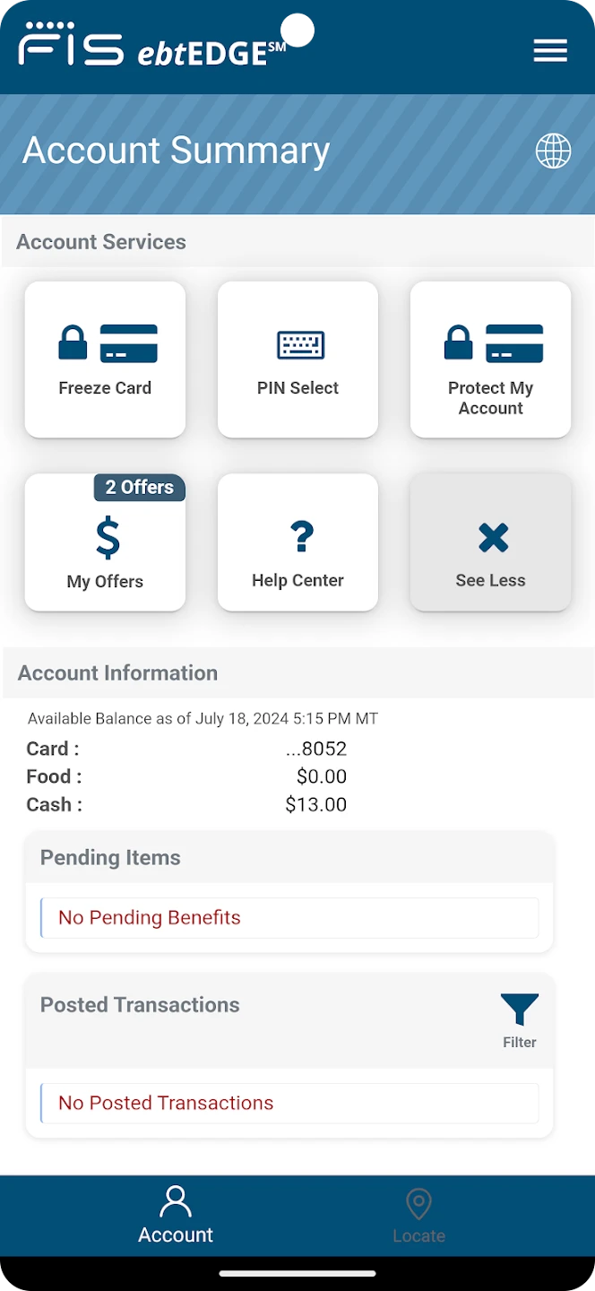Select the No Pending Benefits row
595x1291 pixels.
tap(289, 917)
